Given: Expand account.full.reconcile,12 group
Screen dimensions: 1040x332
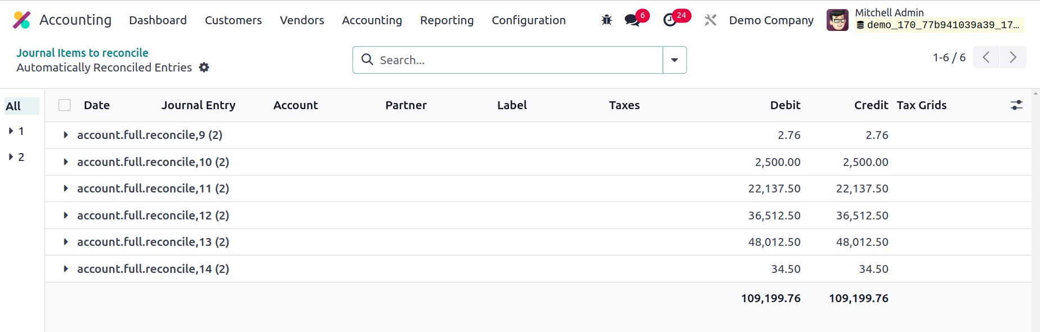Looking at the screenshot, I should pos(66,216).
